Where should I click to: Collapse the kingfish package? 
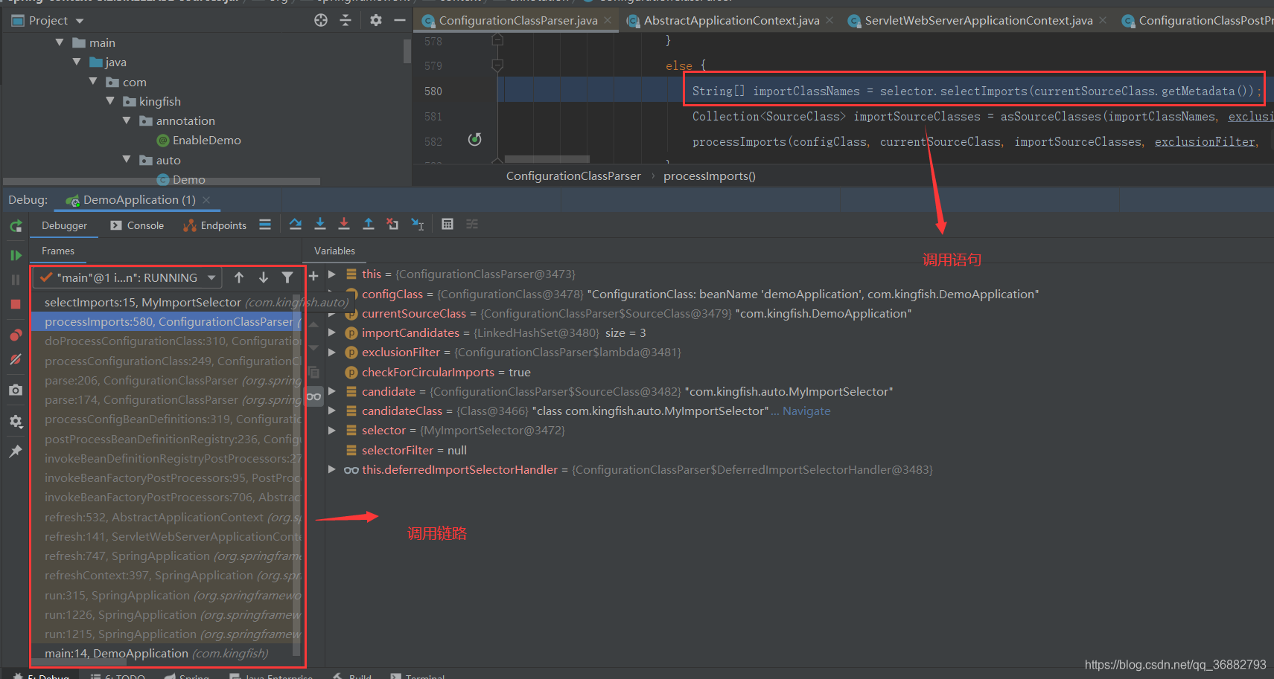pyautogui.click(x=110, y=100)
